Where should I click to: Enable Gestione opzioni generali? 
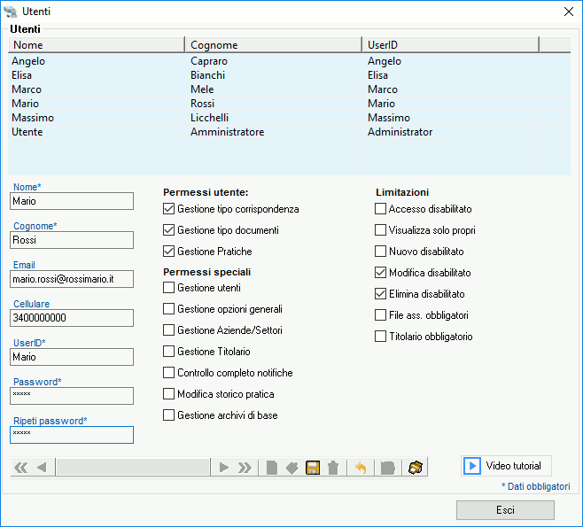[x=169, y=309]
